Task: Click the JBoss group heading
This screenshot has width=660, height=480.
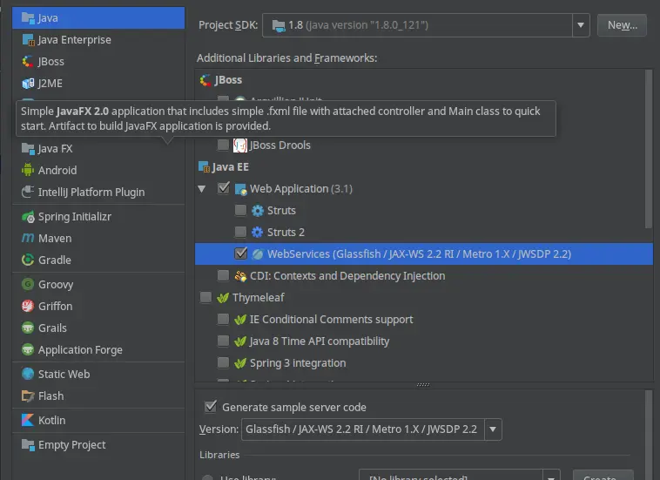Action: (228, 80)
